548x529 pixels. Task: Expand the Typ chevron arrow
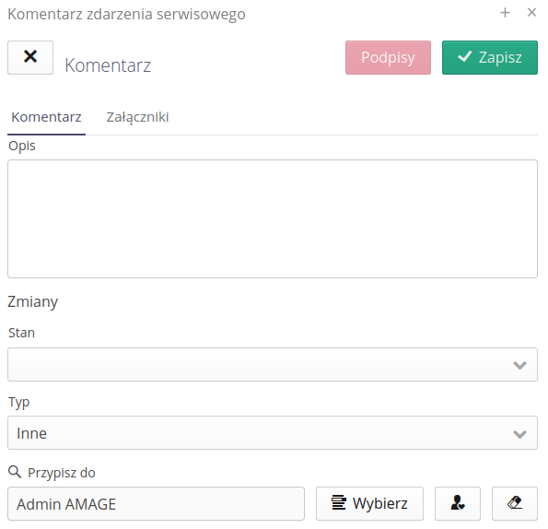(519, 434)
